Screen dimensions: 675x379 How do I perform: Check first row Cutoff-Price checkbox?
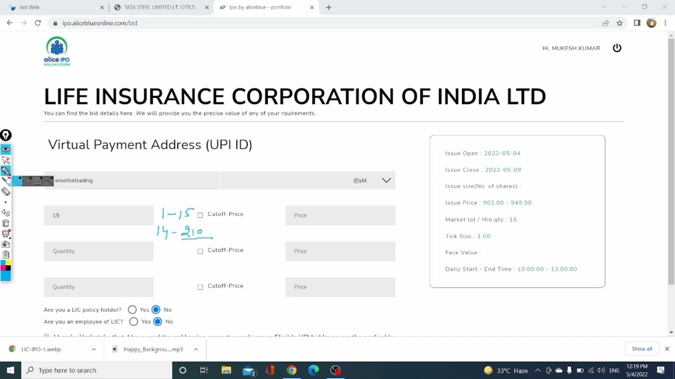tap(200, 215)
